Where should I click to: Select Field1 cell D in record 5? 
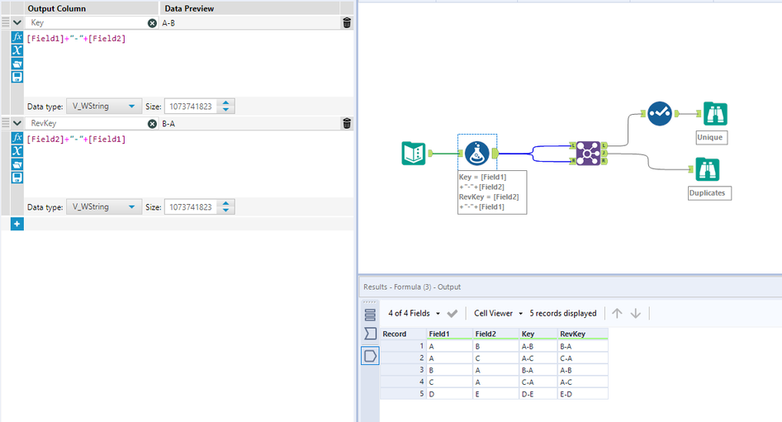click(x=449, y=394)
